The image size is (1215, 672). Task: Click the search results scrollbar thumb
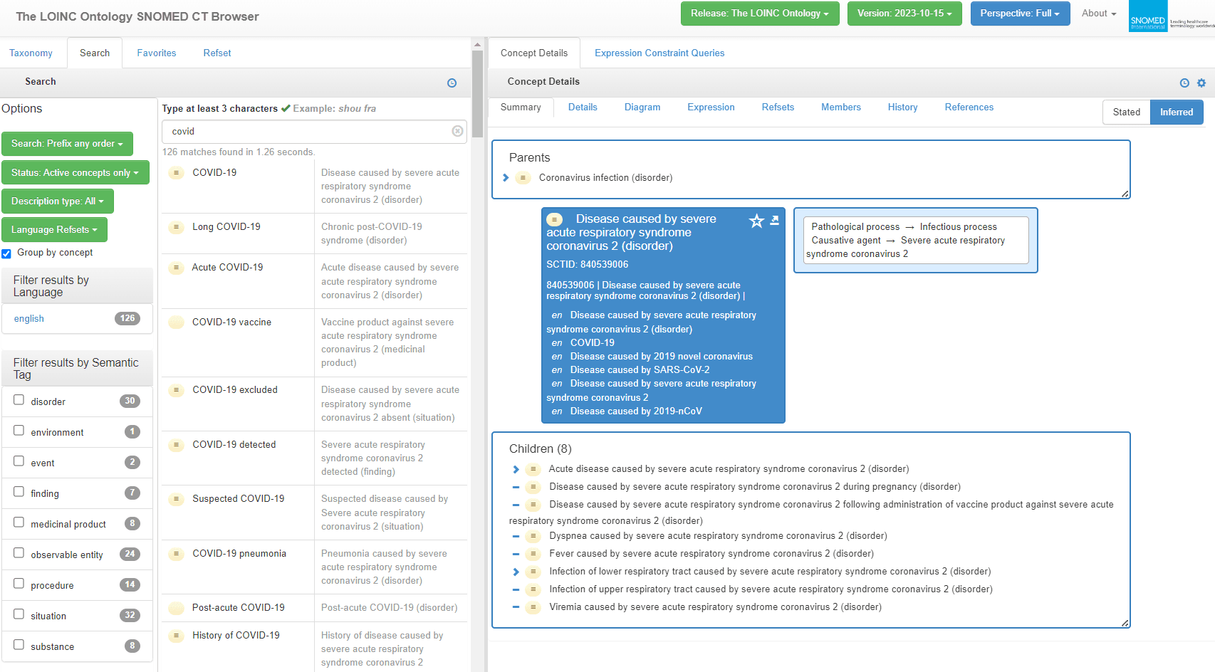click(477, 94)
